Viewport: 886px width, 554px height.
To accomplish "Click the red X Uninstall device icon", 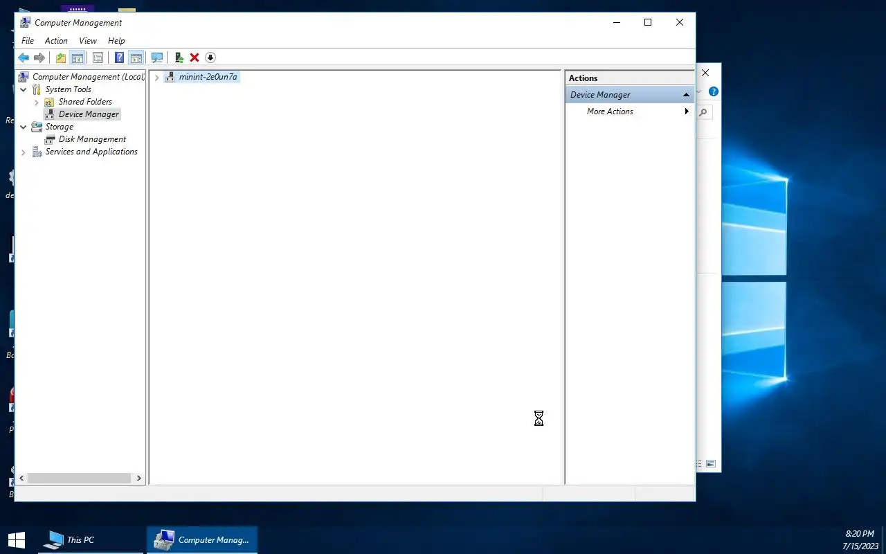I will pyautogui.click(x=195, y=58).
